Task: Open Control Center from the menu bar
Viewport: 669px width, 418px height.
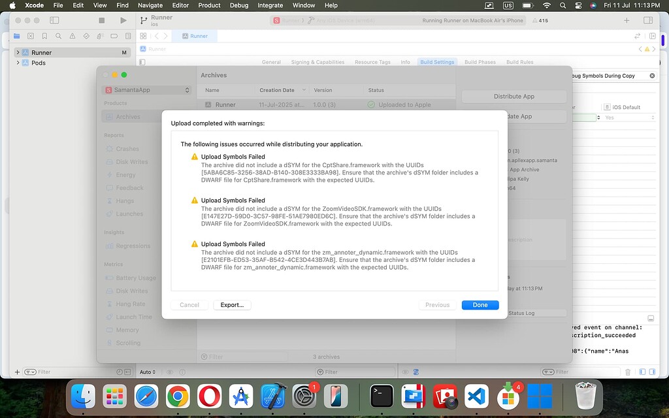Action: click(578, 5)
